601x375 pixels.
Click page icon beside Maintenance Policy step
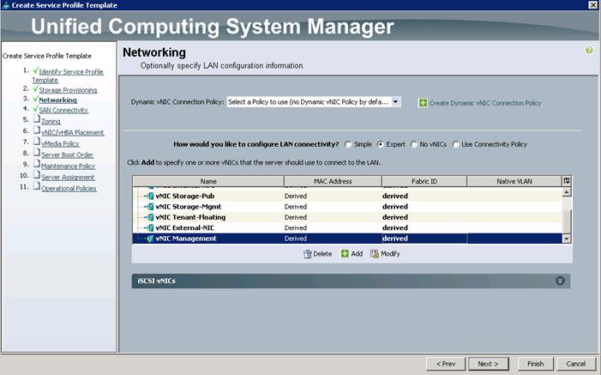coord(36,164)
